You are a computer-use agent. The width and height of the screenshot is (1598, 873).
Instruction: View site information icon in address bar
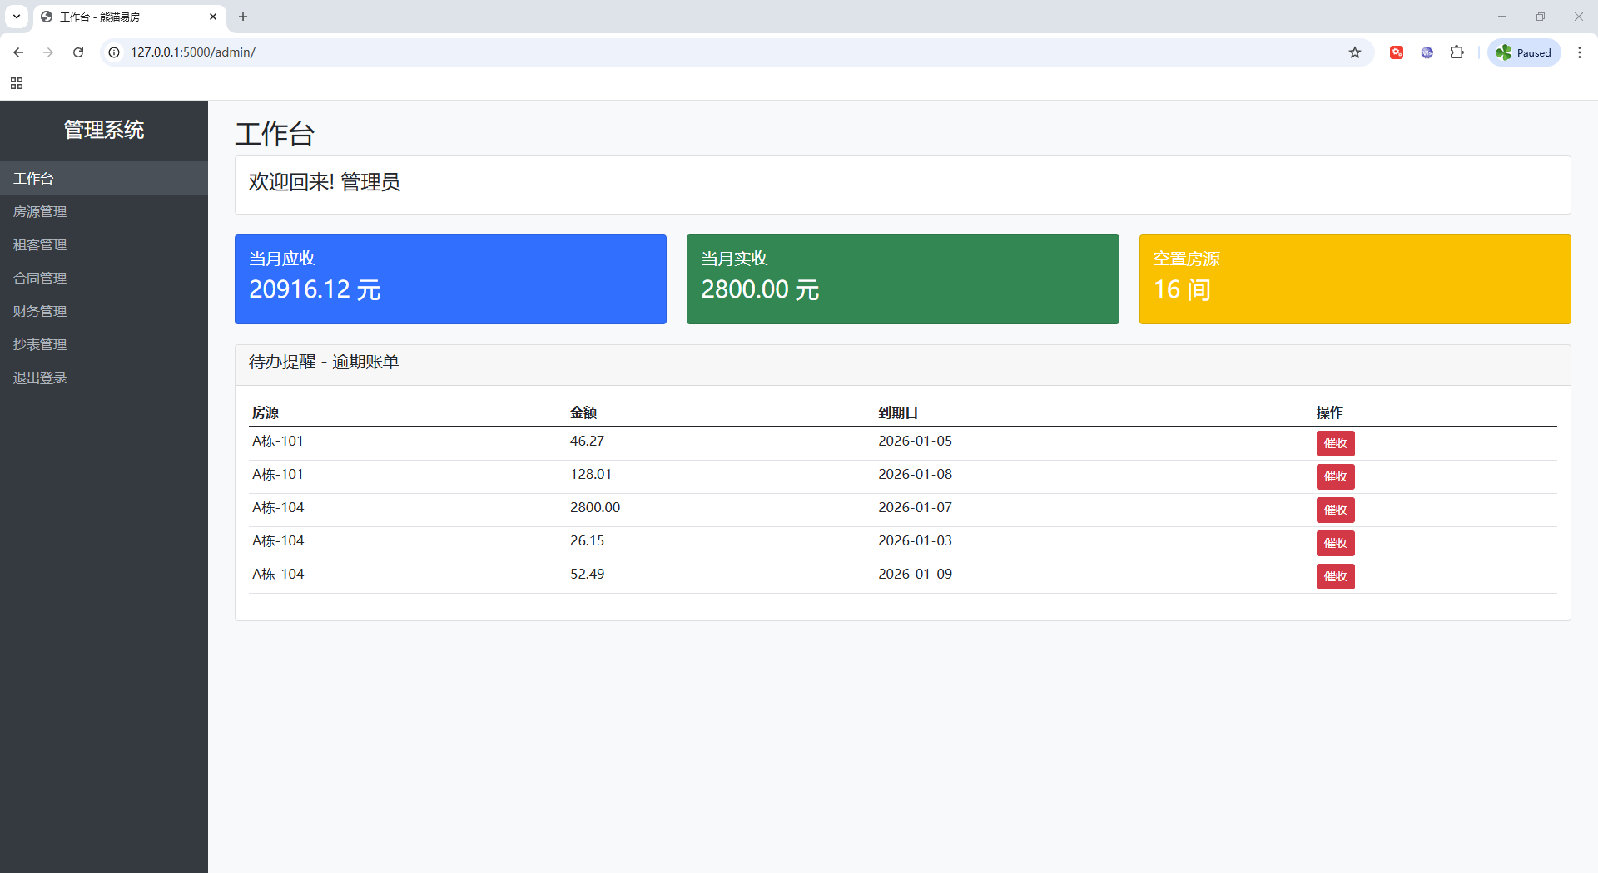click(114, 52)
